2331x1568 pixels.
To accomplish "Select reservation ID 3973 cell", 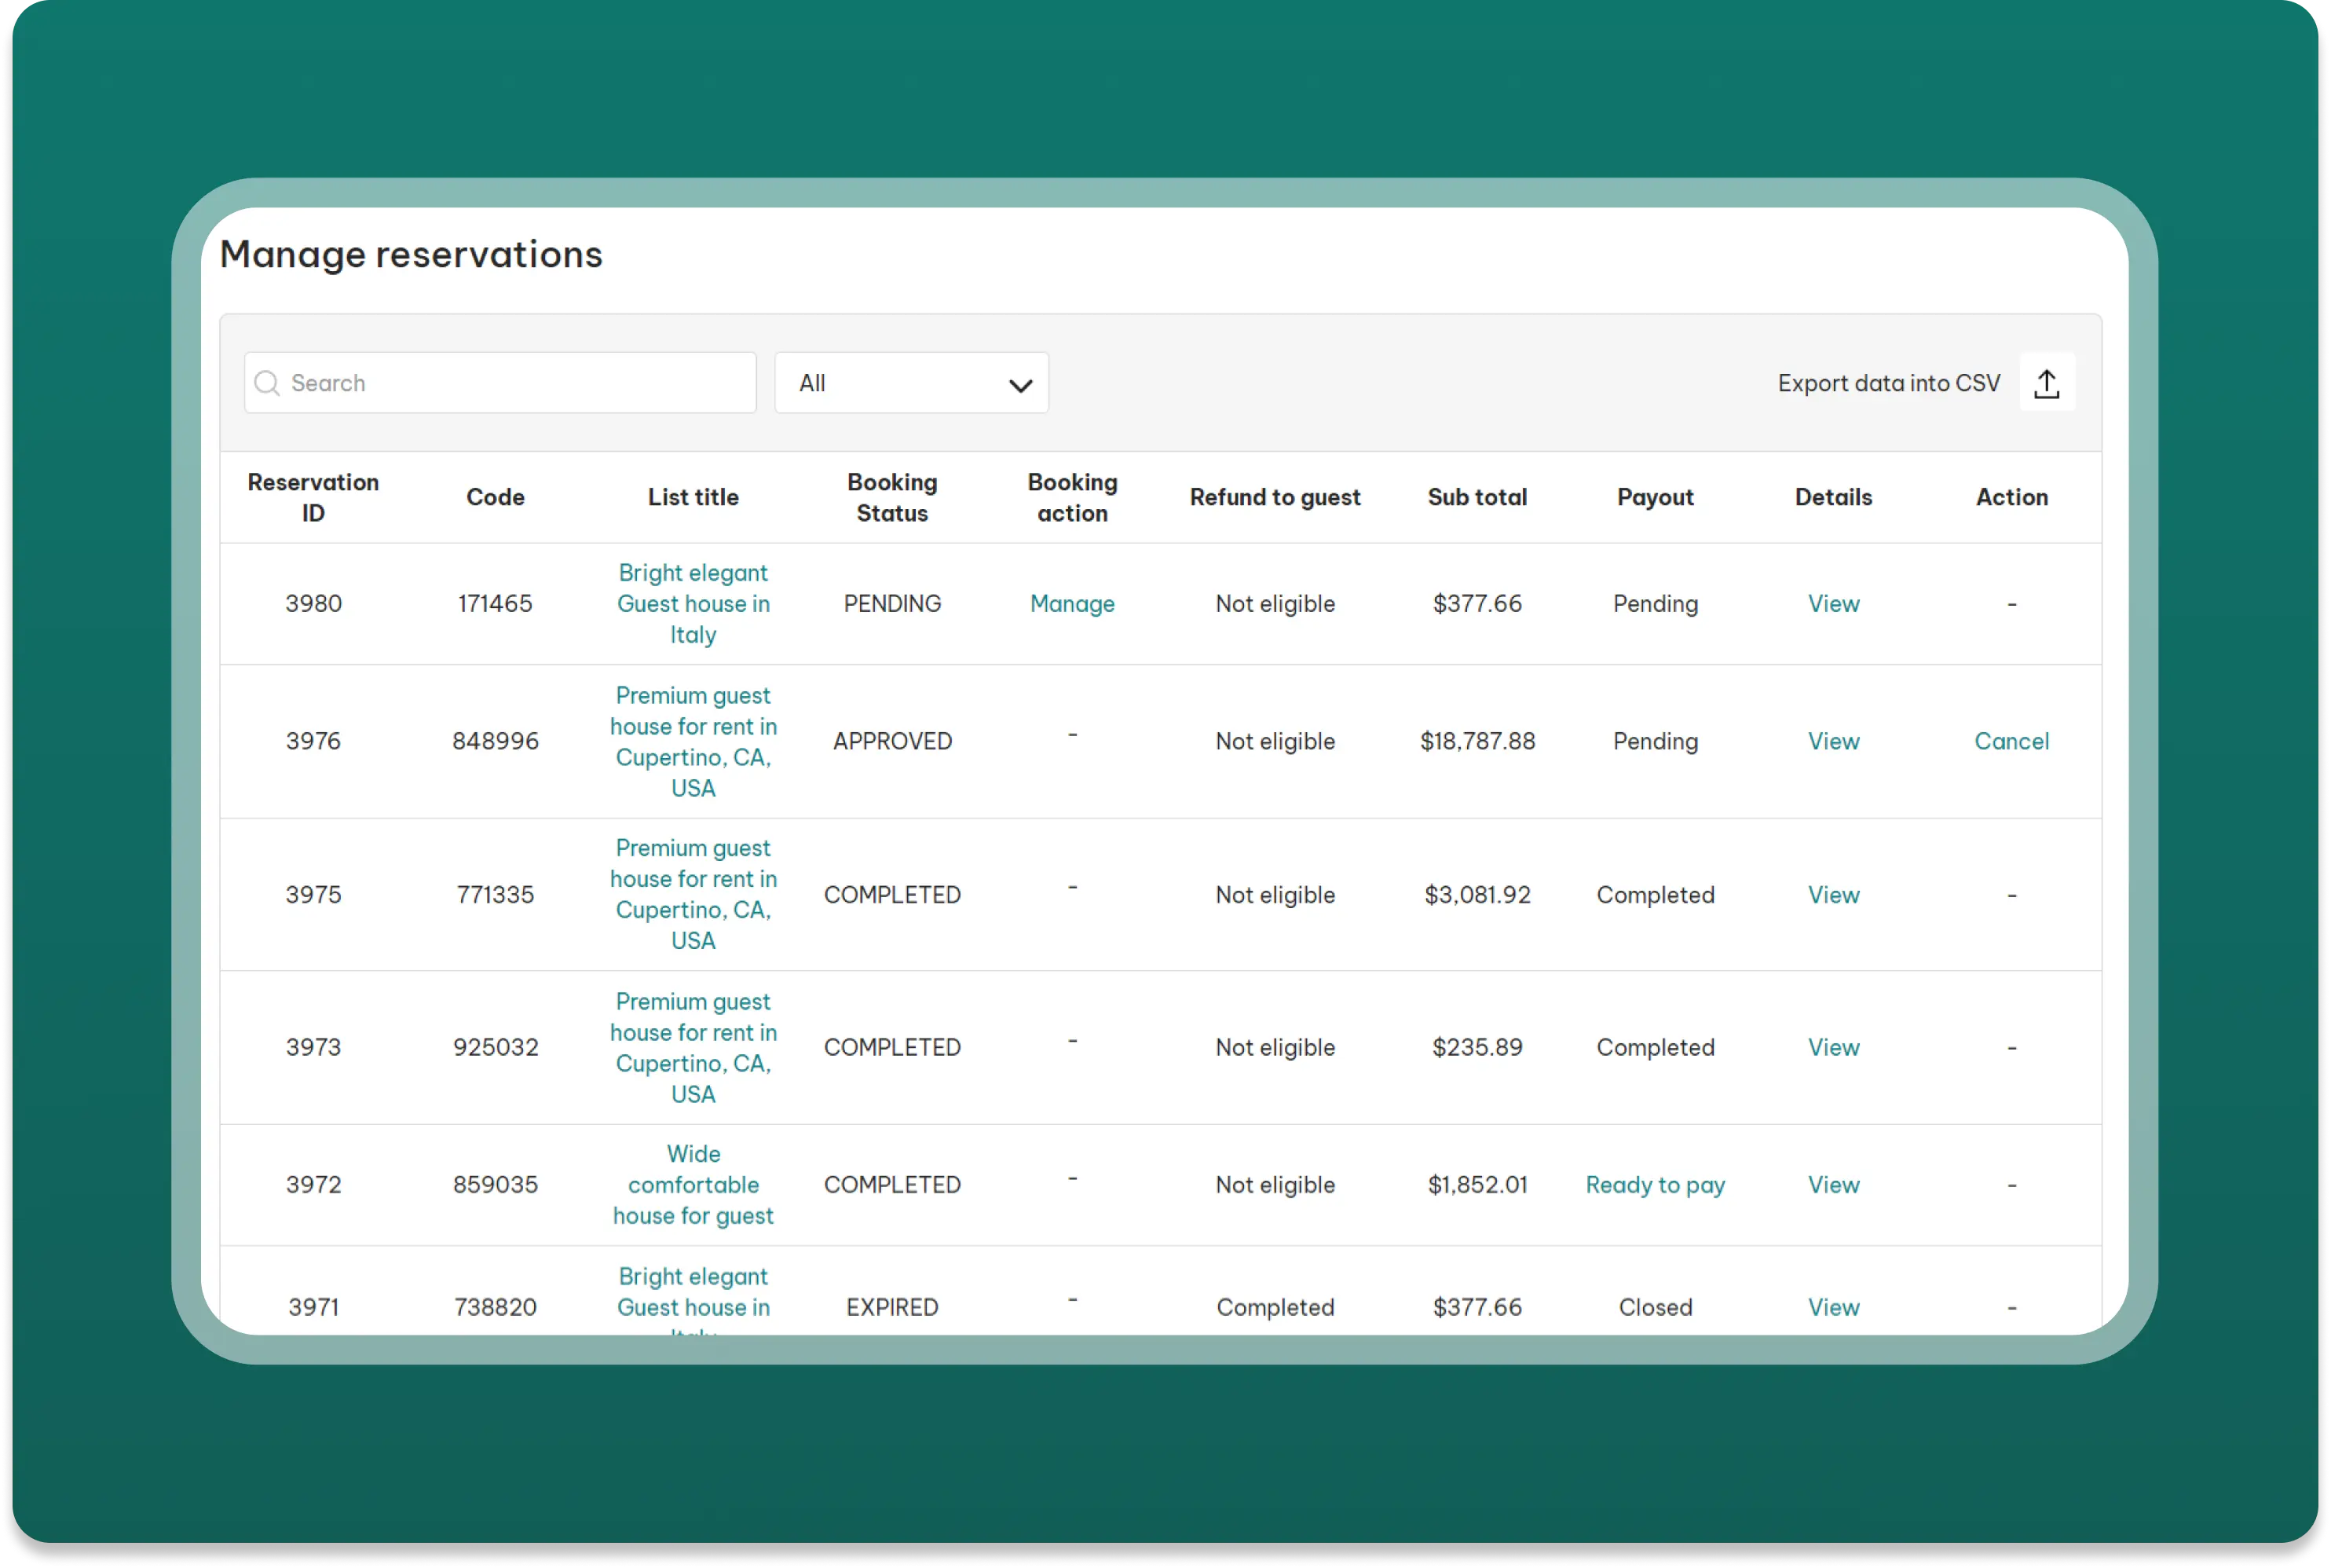I will (x=313, y=1047).
